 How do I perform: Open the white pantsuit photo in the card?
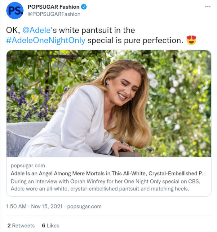pos(108,104)
